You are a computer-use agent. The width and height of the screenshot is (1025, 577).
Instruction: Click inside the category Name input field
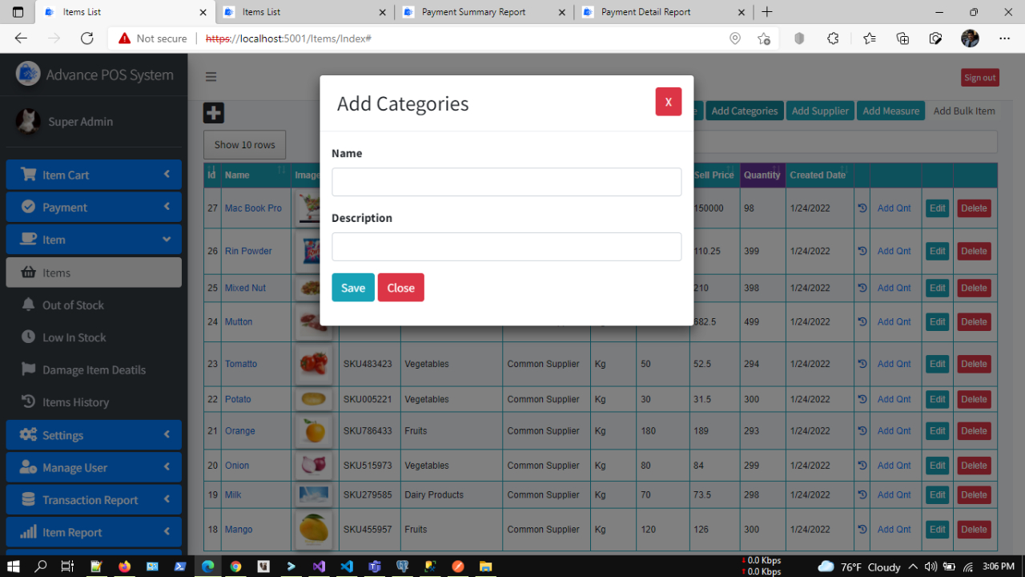click(x=506, y=182)
